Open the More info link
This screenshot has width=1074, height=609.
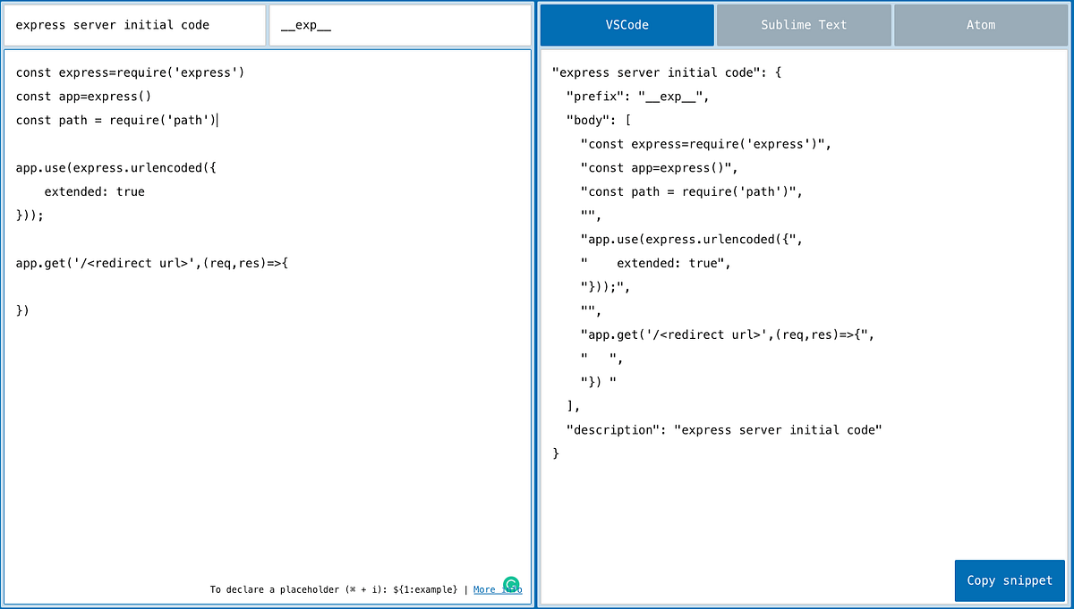tap(483, 588)
